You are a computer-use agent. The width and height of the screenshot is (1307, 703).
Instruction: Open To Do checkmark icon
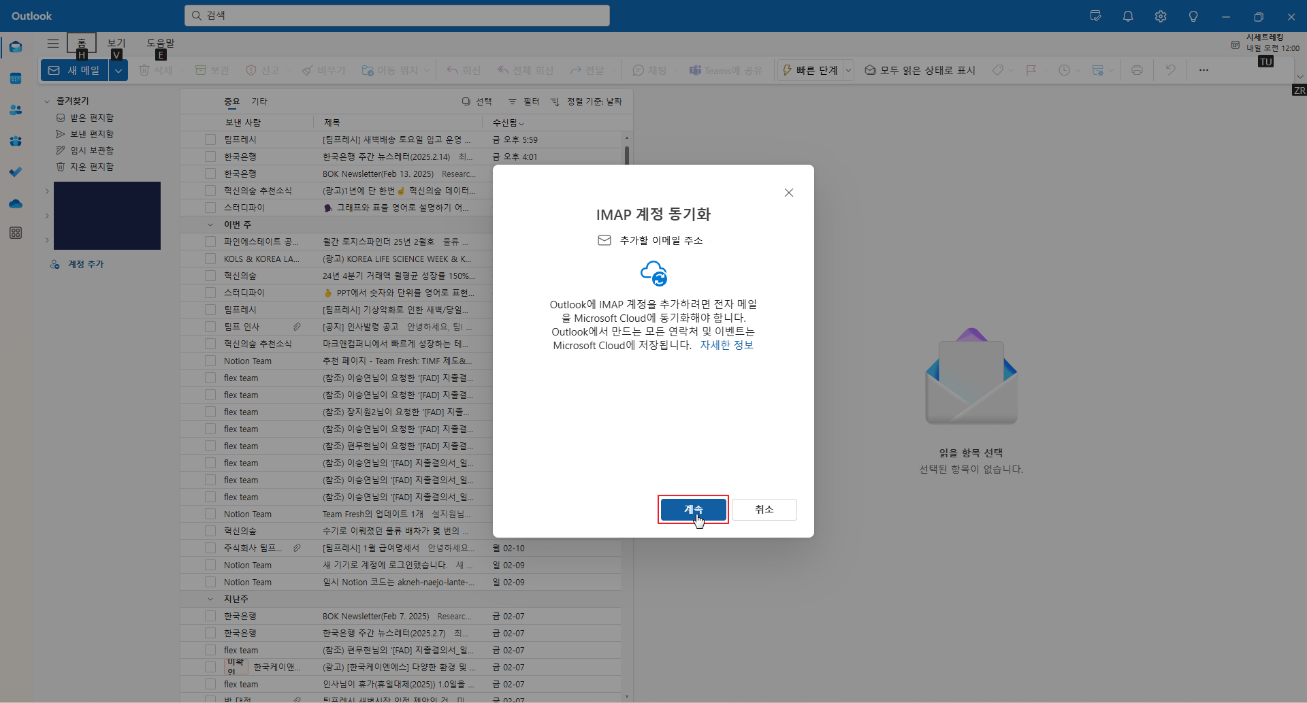(x=16, y=172)
